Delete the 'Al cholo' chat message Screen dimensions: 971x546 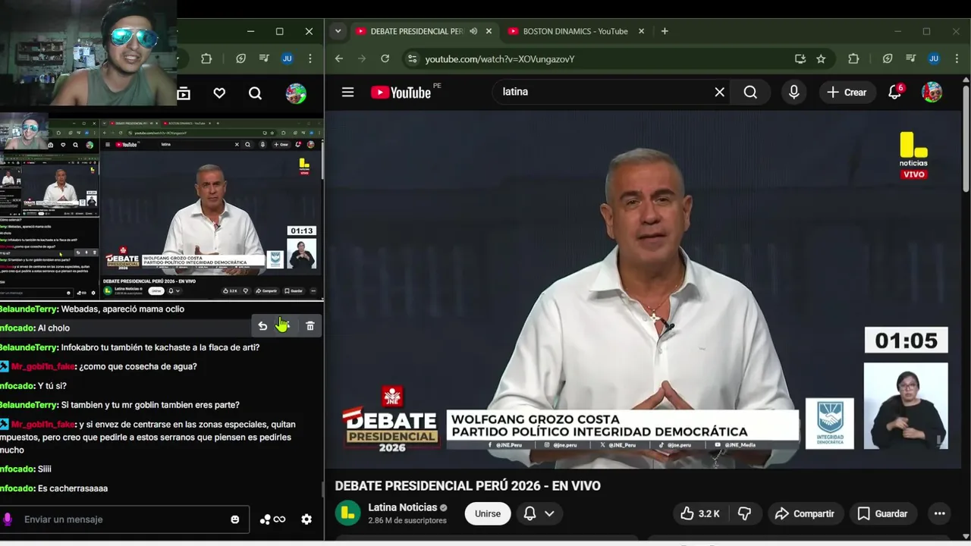(310, 325)
